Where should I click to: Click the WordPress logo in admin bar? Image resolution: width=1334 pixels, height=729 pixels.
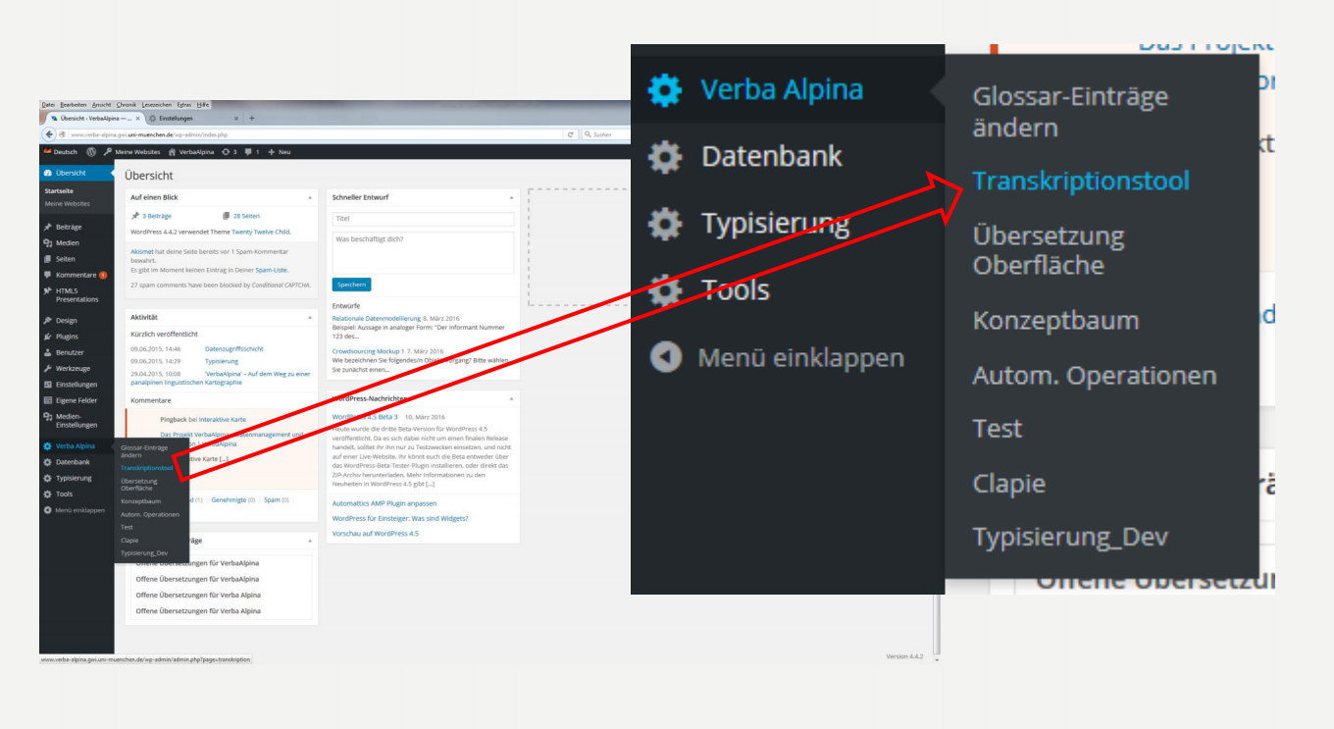tap(91, 152)
